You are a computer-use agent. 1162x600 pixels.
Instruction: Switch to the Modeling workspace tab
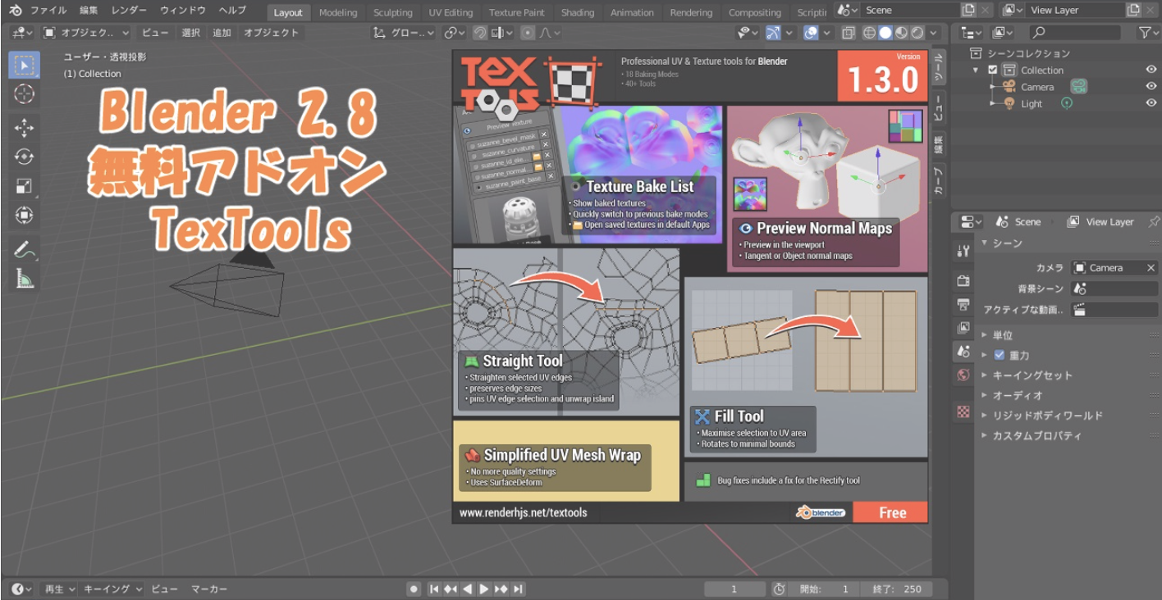coord(338,12)
